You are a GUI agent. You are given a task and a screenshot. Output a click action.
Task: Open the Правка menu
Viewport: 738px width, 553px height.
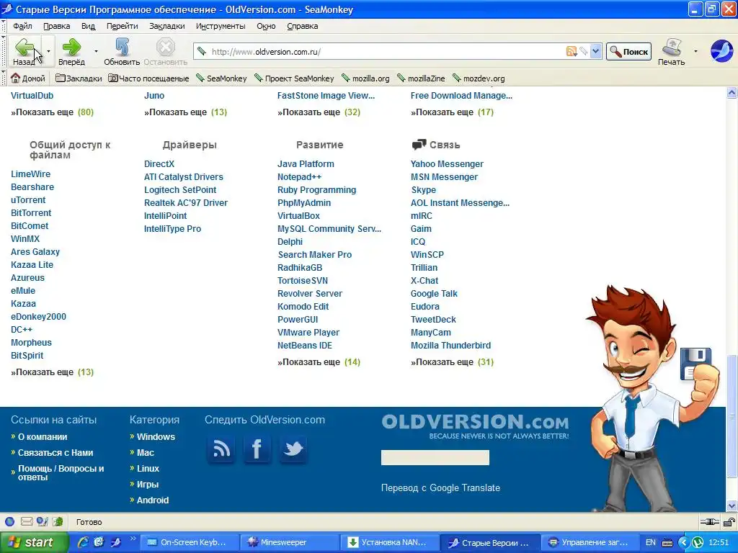[x=56, y=26]
